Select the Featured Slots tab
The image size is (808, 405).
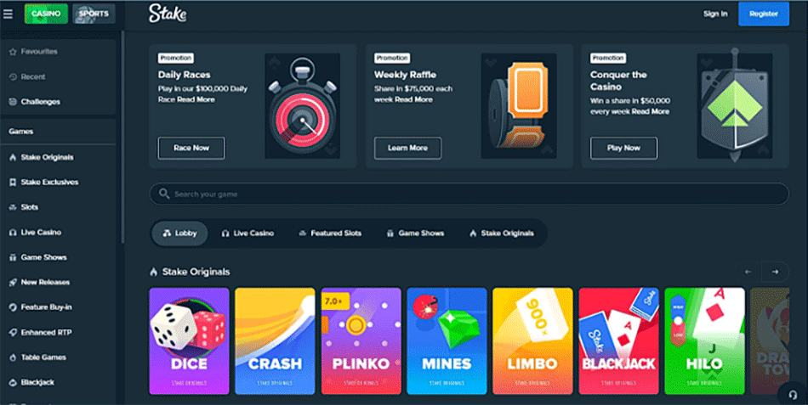tap(330, 233)
